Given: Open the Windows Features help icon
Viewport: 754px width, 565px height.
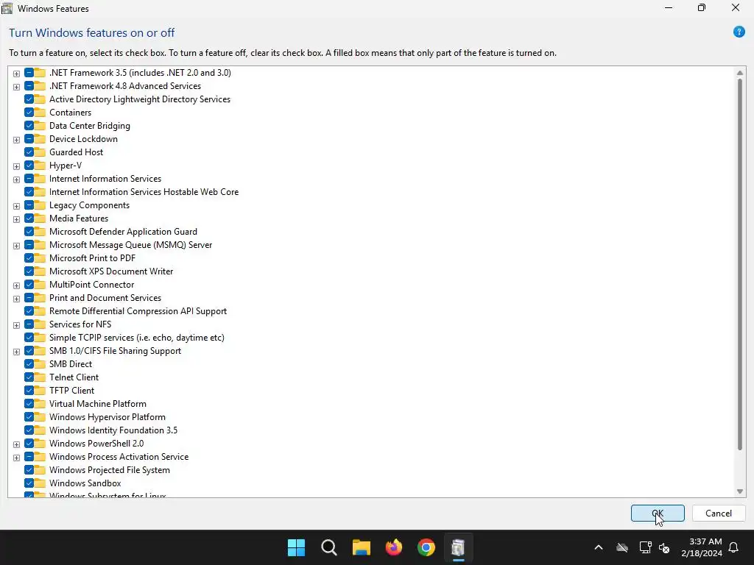Looking at the screenshot, I should click(739, 32).
